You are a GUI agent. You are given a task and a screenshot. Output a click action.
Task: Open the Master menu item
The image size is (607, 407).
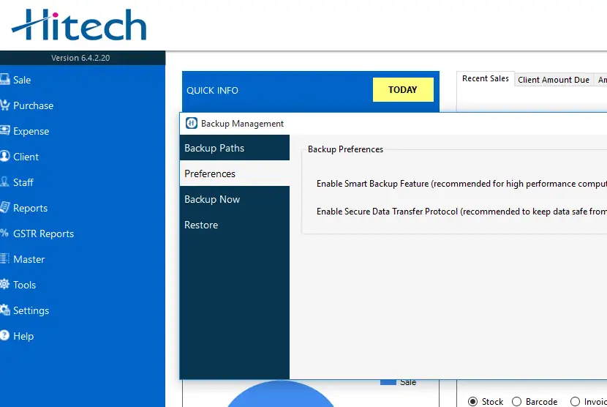click(29, 259)
